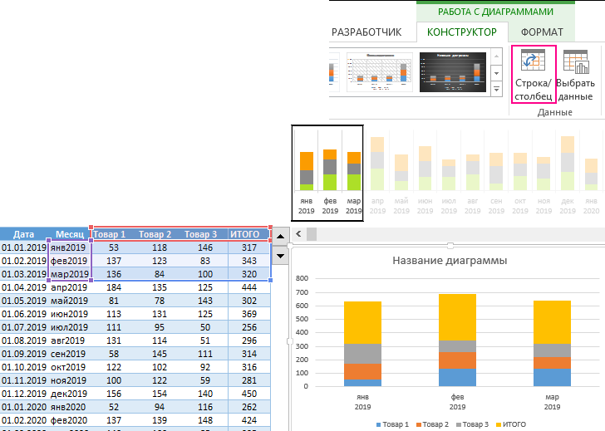Viewport: 605px width, 431px height.
Task: Open the Выбрать данные dialog
Action: 575,75
